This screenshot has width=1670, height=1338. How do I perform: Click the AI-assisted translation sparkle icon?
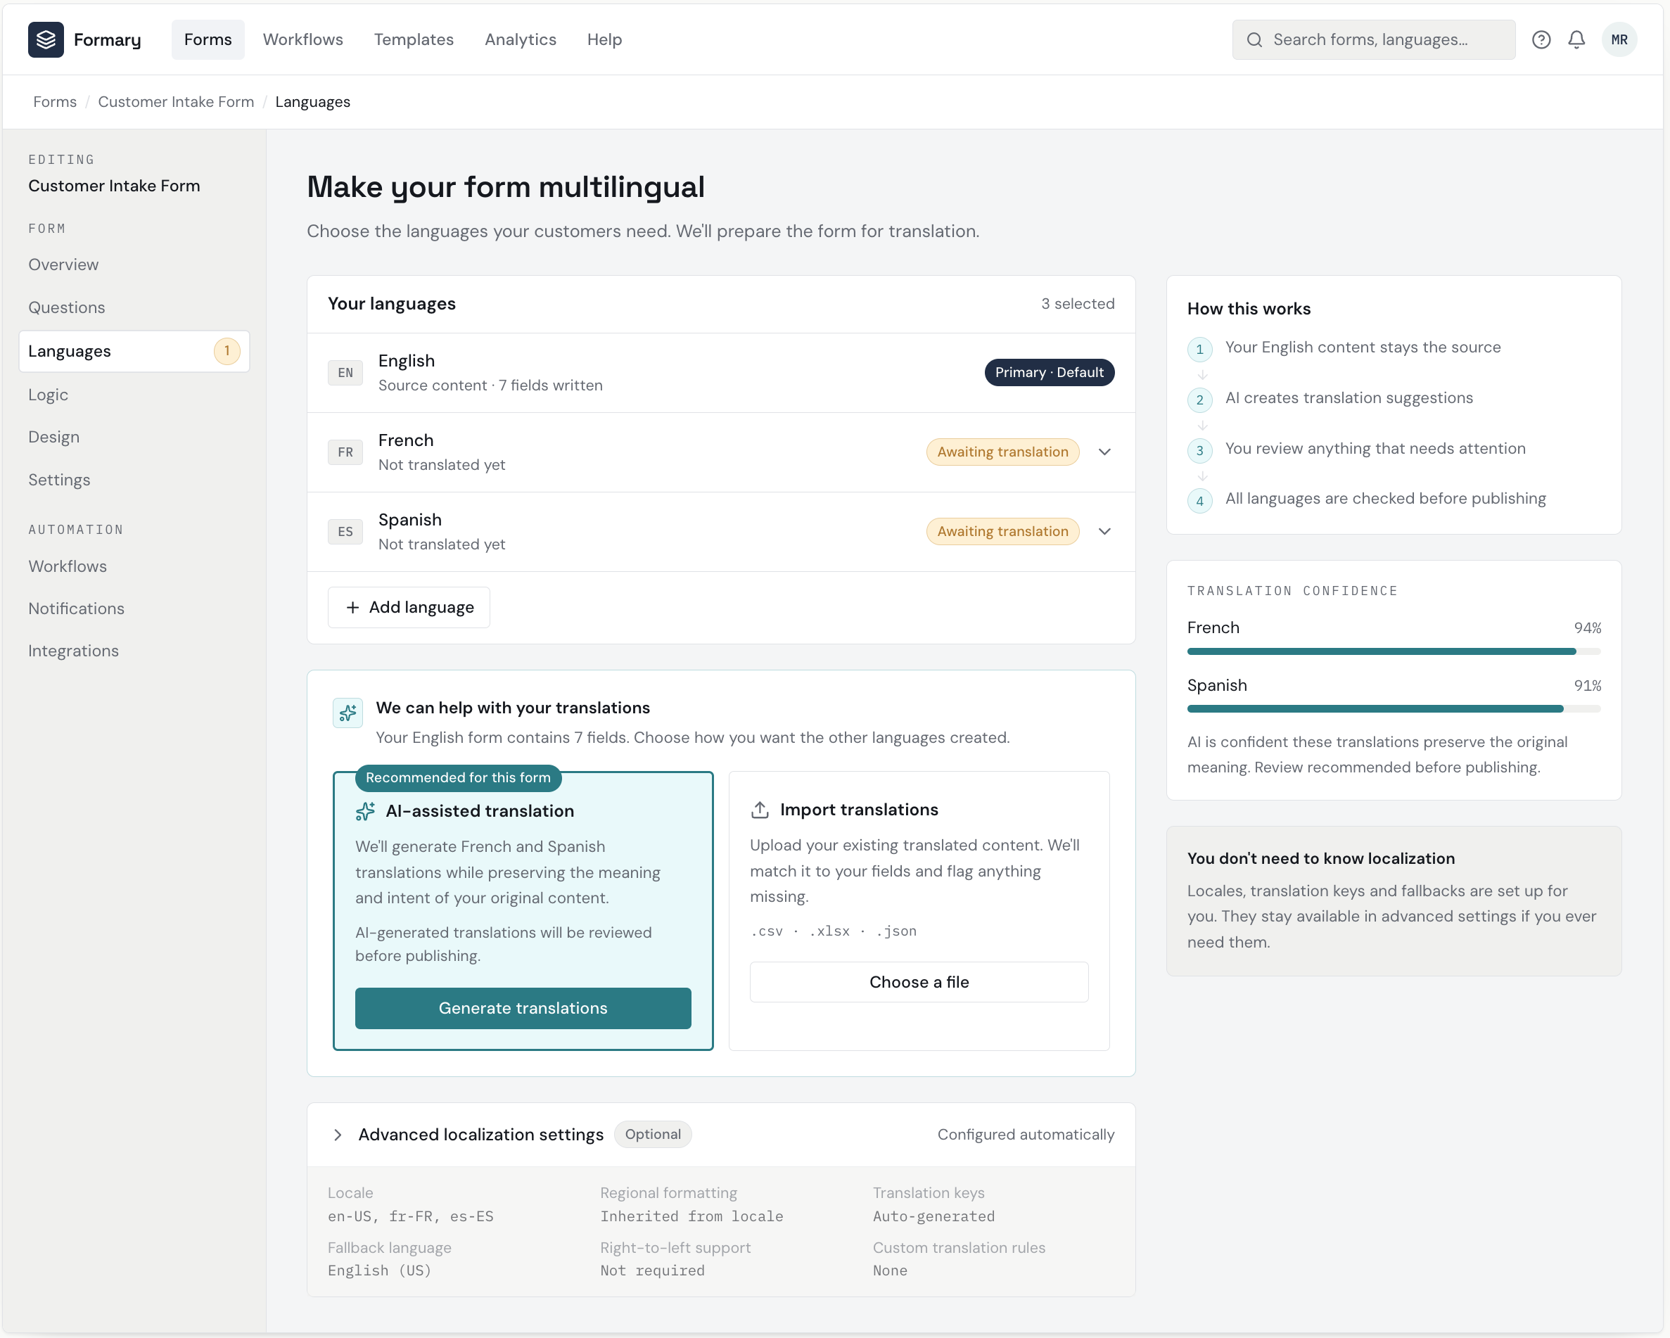pos(365,811)
